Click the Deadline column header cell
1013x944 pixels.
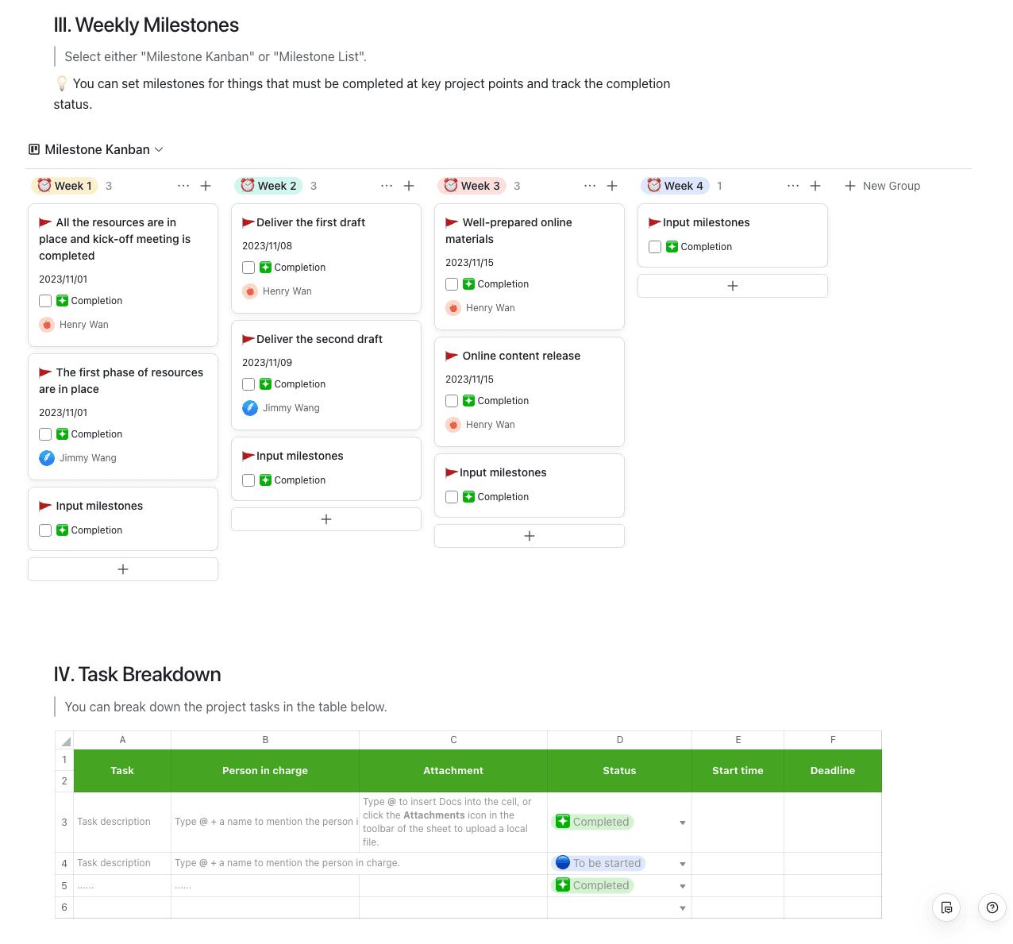[833, 771]
